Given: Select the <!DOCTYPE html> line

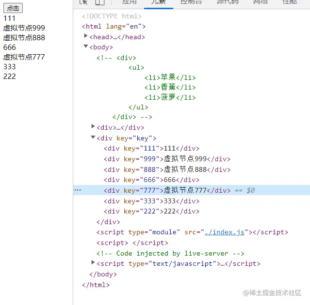Looking at the screenshot, I should [x=112, y=16].
